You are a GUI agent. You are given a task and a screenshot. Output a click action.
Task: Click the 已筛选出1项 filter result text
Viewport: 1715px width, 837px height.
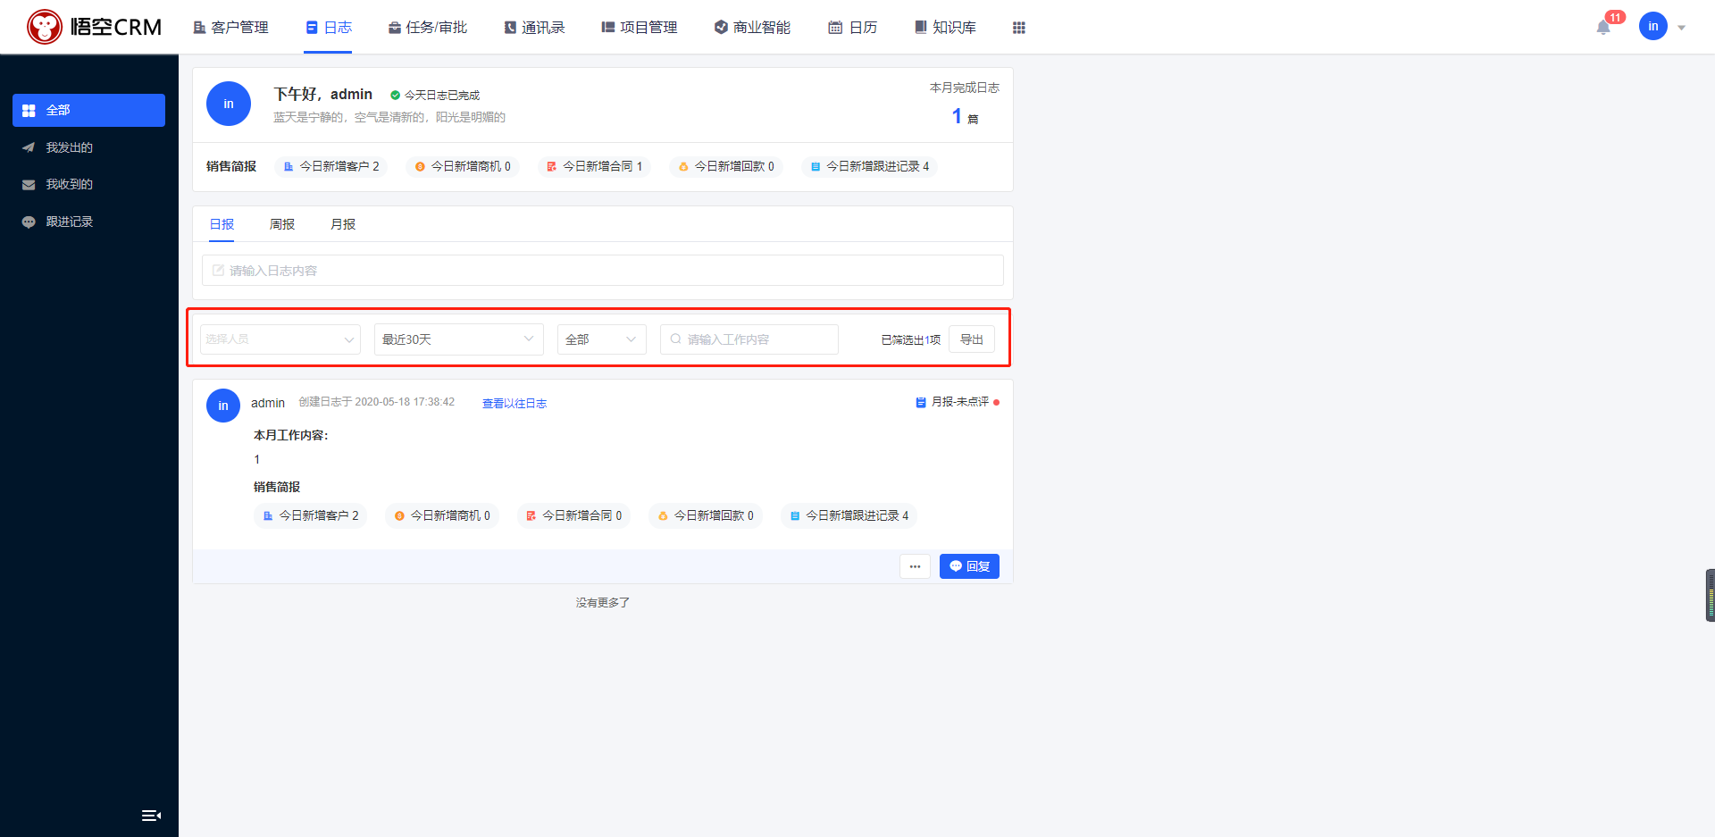tap(910, 340)
